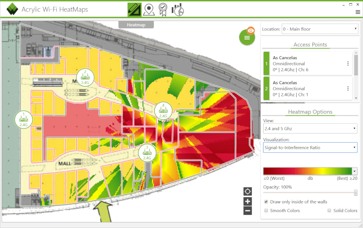Click the Heatmap Options section header
The height and width of the screenshot is (228, 363).
(310, 112)
